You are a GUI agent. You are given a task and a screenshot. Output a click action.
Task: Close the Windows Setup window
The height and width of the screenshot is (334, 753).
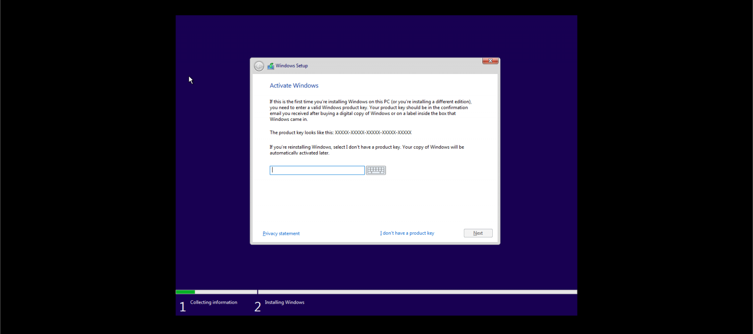(x=490, y=61)
